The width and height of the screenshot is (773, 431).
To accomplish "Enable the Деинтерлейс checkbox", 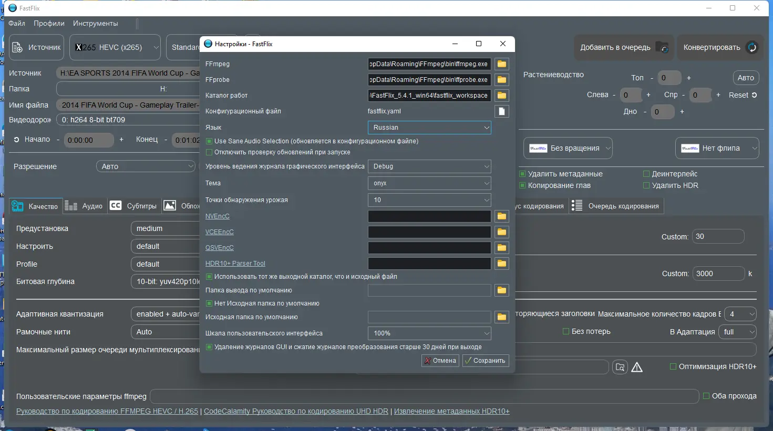I will click(646, 174).
